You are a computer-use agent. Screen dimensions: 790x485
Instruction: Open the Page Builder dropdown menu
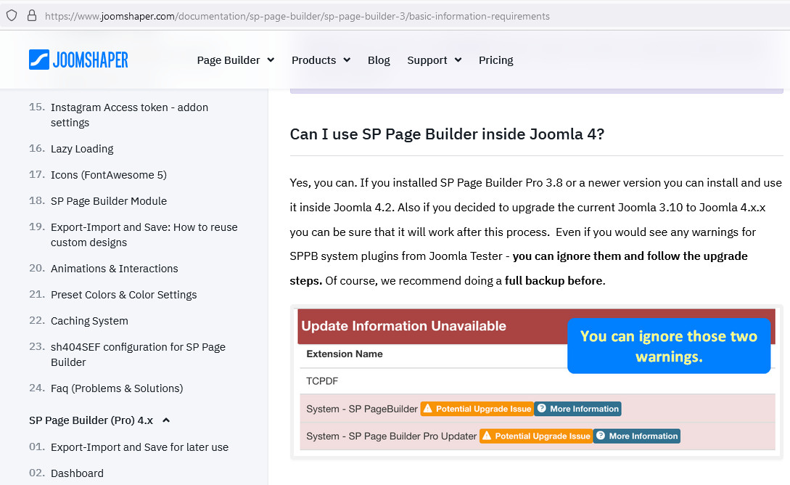tap(235, 60)
